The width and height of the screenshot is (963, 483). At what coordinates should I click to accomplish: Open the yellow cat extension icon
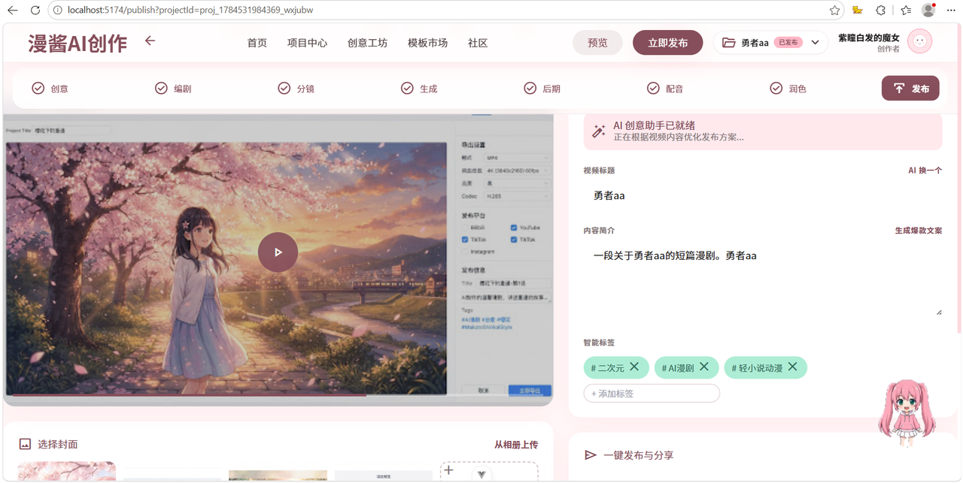point(858,11)
